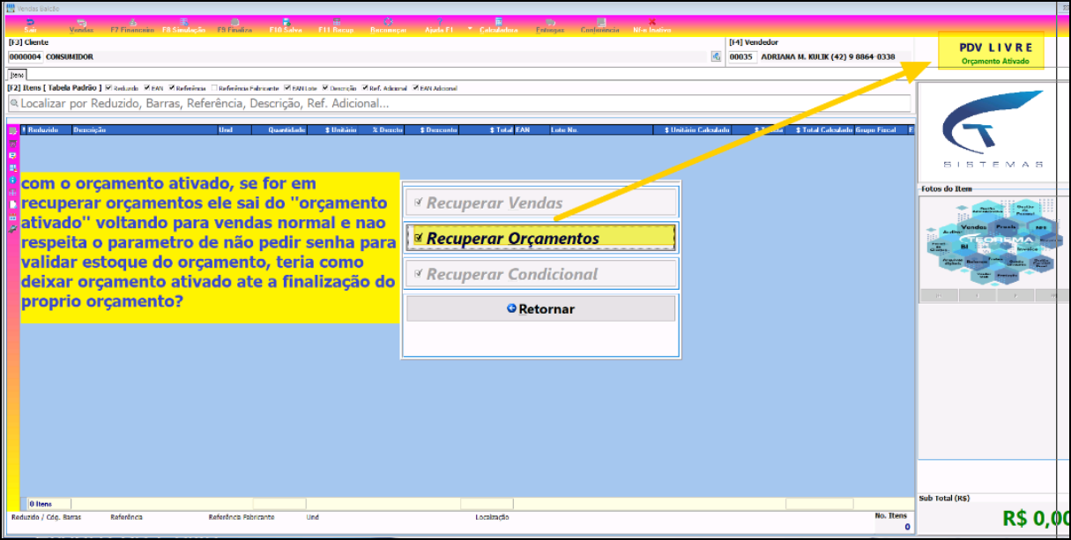The height and width of the screenshot is (540, 1071).
Task: Open Ajuda F1 from the toolbar
Action: coord(439,26)
